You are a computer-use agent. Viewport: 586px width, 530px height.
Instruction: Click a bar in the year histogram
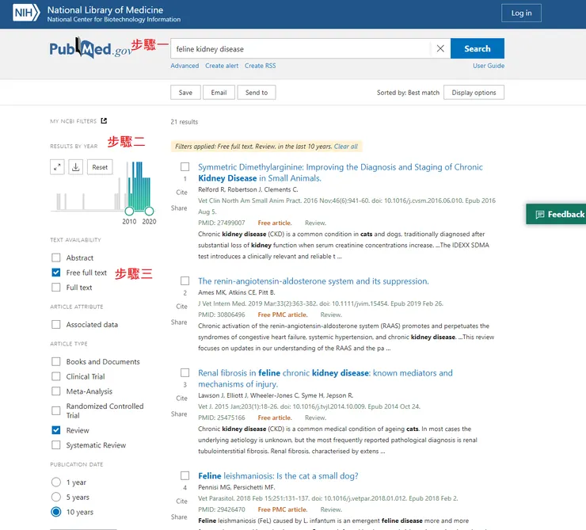pyautogui.click(x=139, y=185)
